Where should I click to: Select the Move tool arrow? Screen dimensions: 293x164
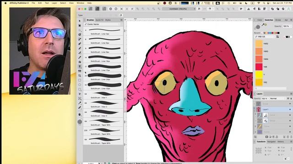(80, 21)
